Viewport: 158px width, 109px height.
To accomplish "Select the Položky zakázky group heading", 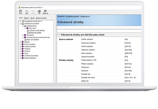I will [66, 60].
